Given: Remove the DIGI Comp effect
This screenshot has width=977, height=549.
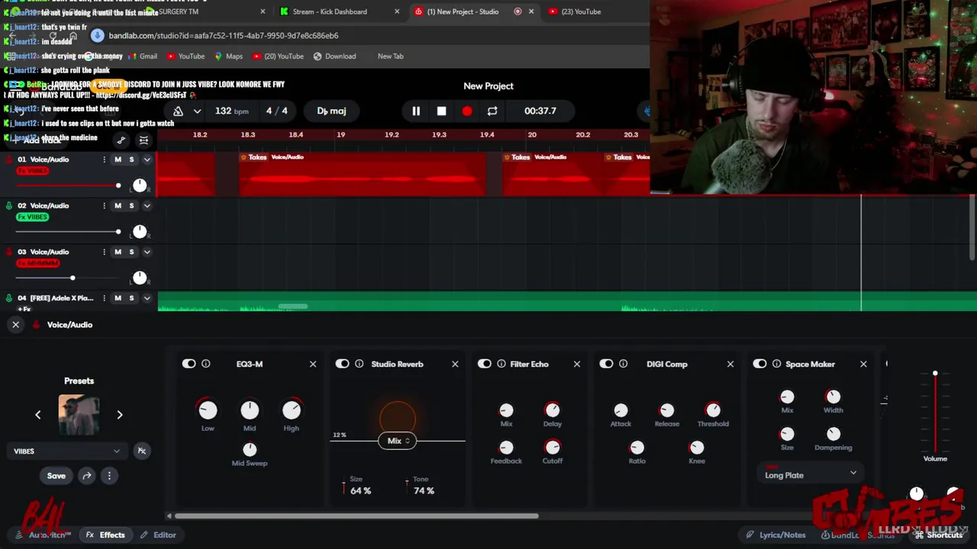Looking at the screenshot, I should click(x=730, y=364).
